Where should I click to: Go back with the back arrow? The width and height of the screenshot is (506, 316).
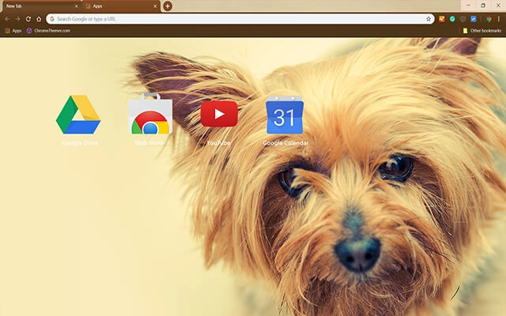(x=7, y=19)
